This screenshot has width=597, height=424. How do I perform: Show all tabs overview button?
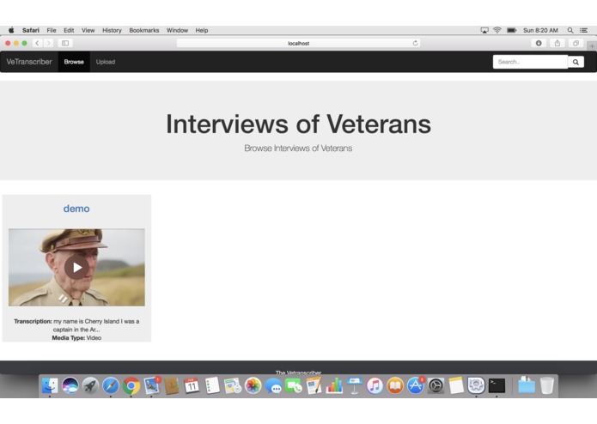click(x=576, y=43)
